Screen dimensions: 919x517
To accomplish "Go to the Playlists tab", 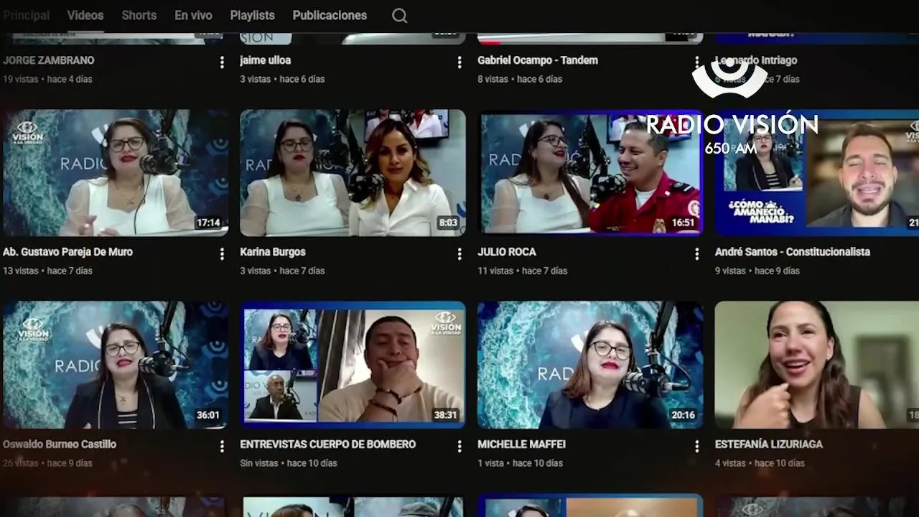I will [252, 15].
